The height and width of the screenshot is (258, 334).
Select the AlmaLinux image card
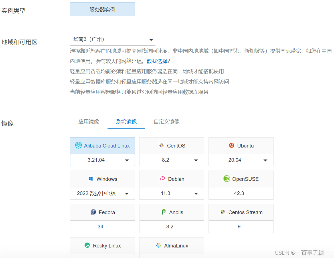coord(172,246)
